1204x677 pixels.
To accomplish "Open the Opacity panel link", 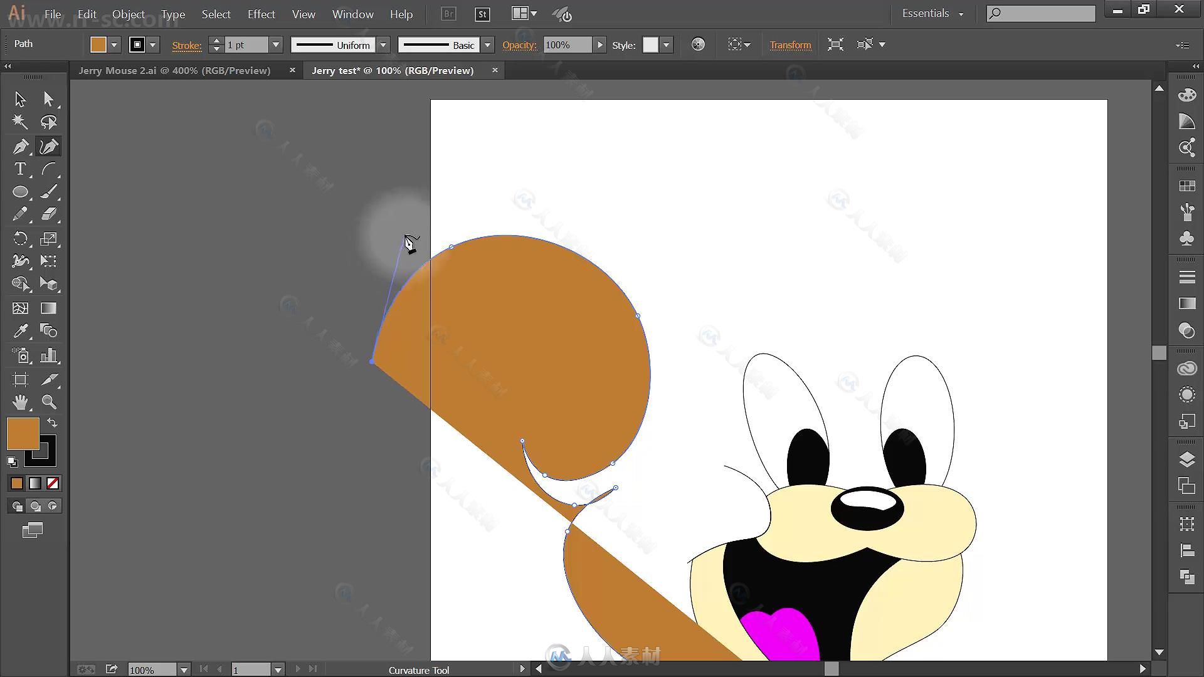I will [x=519, y=45].
